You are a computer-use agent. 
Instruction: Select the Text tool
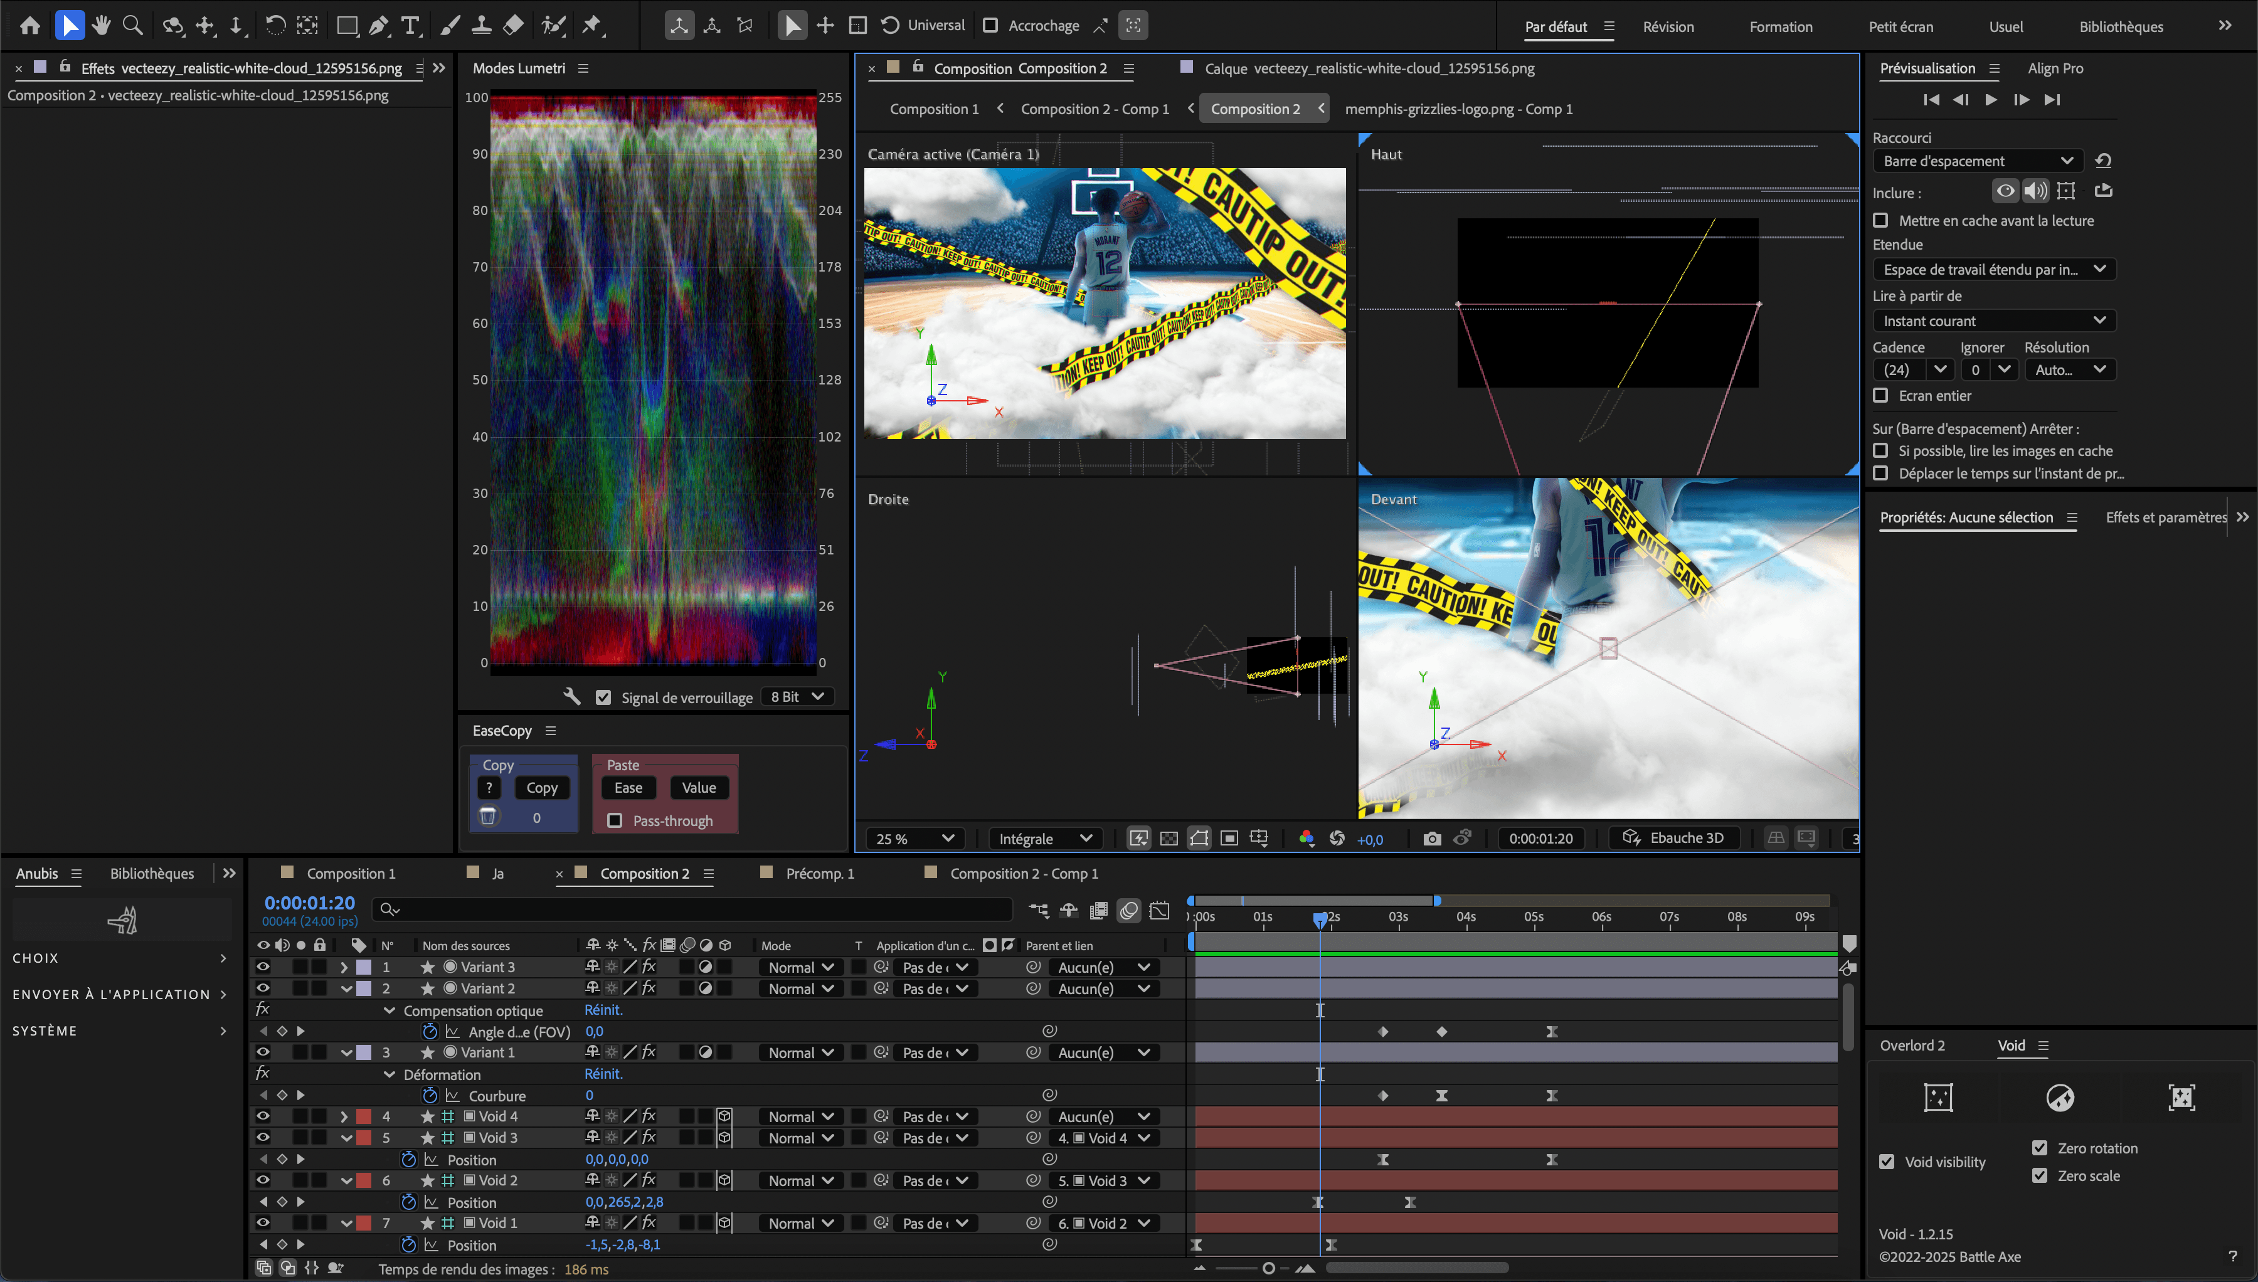(x=410, y=26)
